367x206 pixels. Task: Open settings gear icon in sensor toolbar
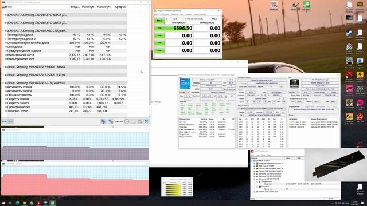[x=140, y=121]
